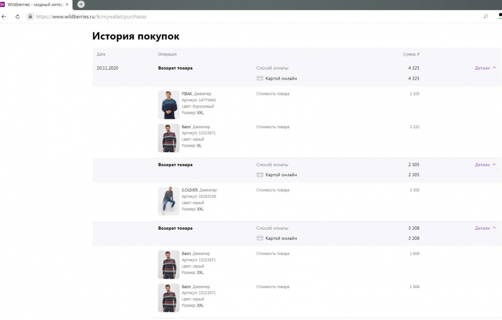Click the FIBAK, Джемпер product name
Image resolution: width=502 pixels, height=320 pixels.
click(x=196, y=94)
